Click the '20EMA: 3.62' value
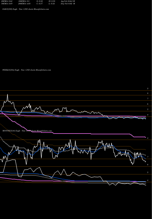This screenshot has width=152, height=219. 7,1
